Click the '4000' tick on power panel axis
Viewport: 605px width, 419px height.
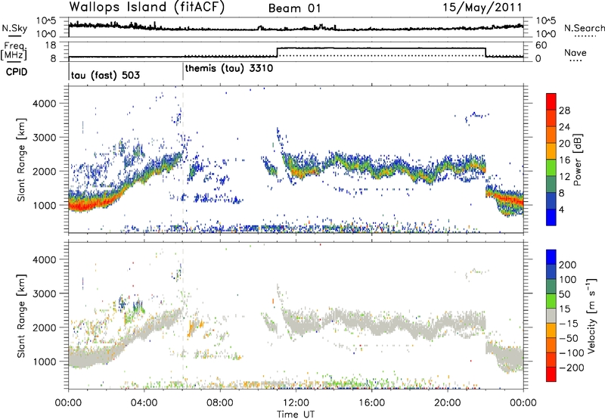coord(45,104)
